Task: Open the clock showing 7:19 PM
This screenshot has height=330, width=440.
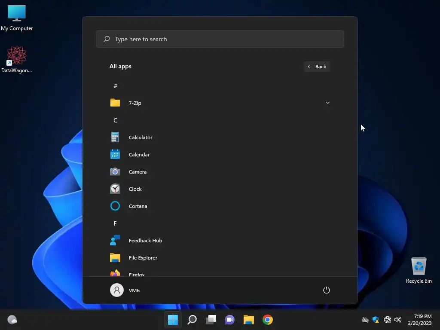Action: [x=420, y=320]
